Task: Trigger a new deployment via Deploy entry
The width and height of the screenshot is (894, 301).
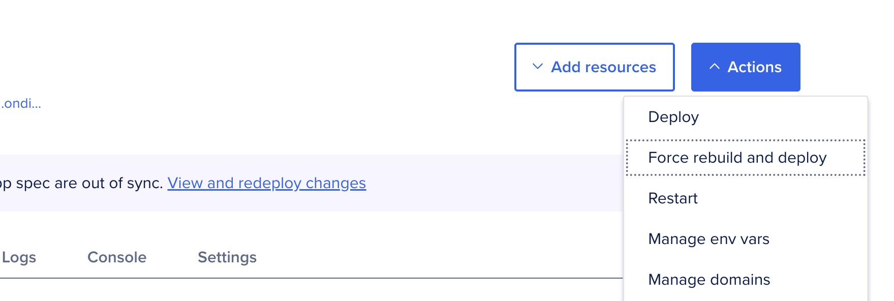Action: pyautogui.click(x=673, y=116)
